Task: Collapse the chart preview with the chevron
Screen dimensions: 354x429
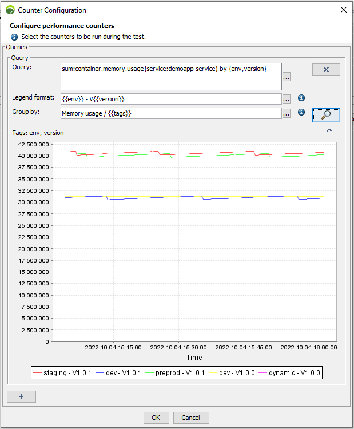Action: tap(329, 130)
